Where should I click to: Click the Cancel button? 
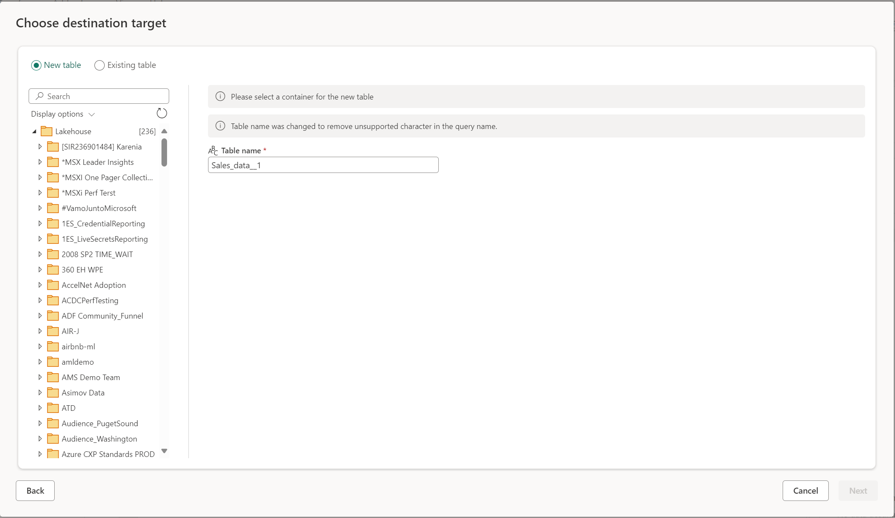pyautogui.click(x=806, y=490)
